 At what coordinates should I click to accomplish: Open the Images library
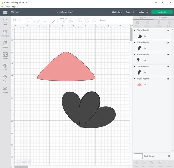5,56
